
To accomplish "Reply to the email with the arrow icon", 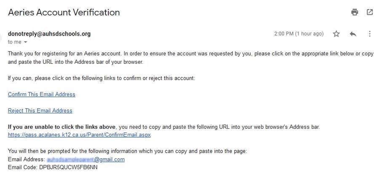I will (353, 34).
